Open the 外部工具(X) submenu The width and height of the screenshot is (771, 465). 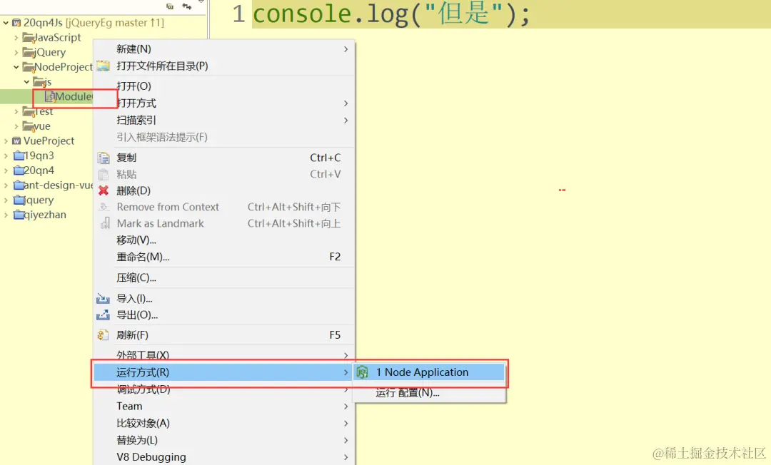(223, 355)
